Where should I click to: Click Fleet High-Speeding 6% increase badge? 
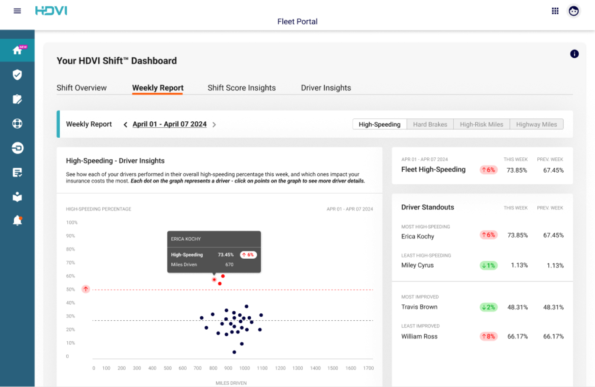489,170
